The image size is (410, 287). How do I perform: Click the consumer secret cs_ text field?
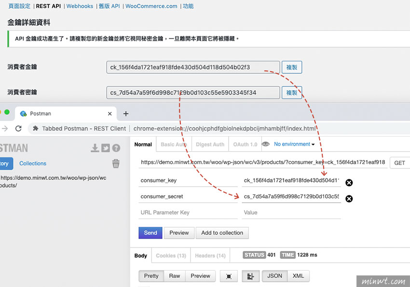193,93
